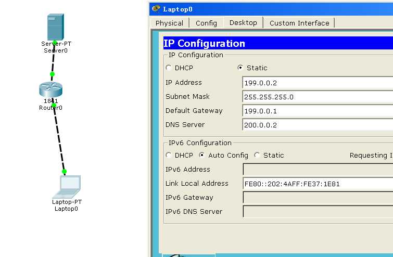Click the 1841 Router0 label
Screen dimensions: 393x257
tap(50, 105)
